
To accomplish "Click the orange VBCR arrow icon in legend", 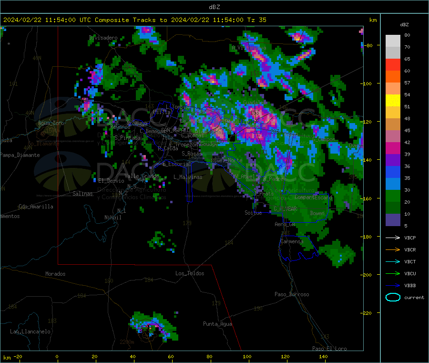I will pyautogui.click(x=393, y=249).
